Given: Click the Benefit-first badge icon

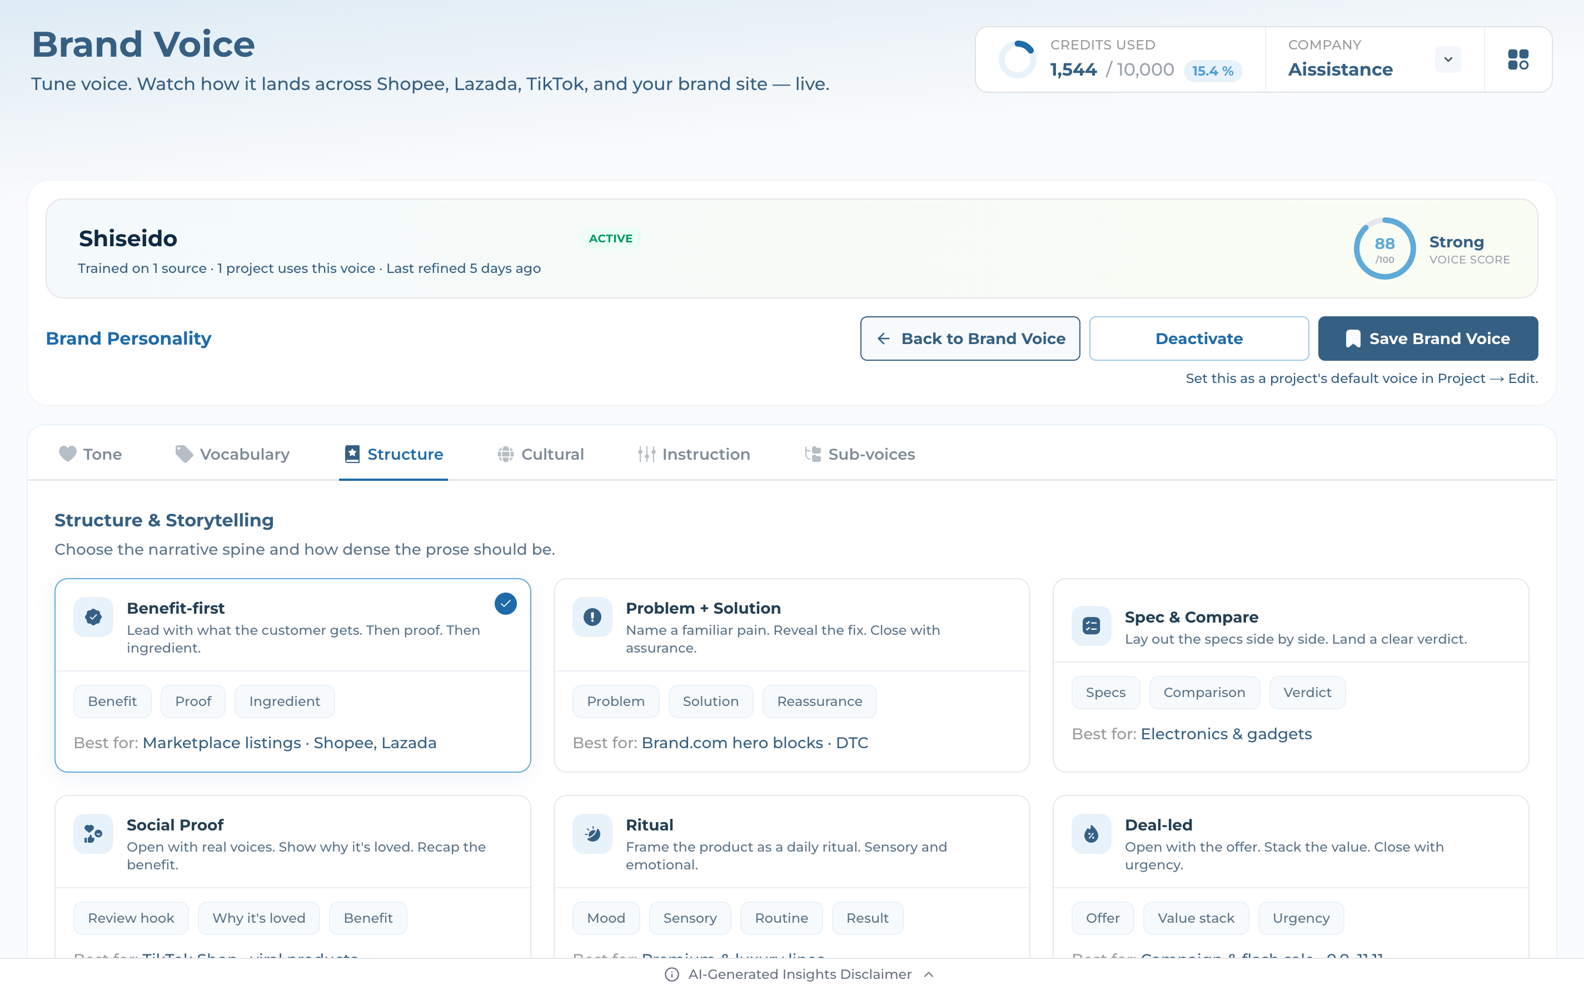Looking at the screenshot, I should pyautogui.click(x=93, y=617).
